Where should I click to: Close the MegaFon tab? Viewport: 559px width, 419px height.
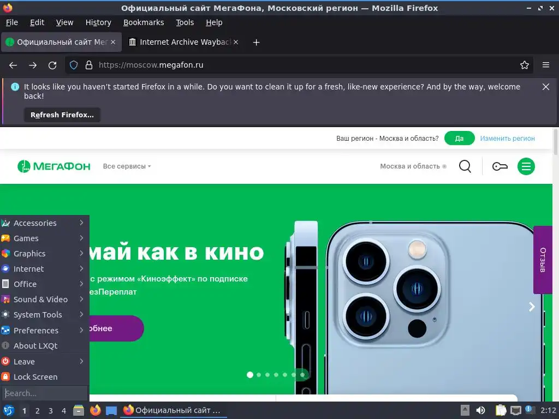coord(113,42)
